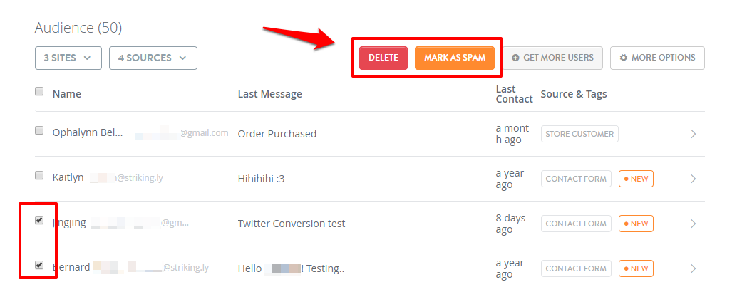The height and width of the screenshot is (292, 742).
Task: Click the gear icon in More Options
Action: click(624, 58)
